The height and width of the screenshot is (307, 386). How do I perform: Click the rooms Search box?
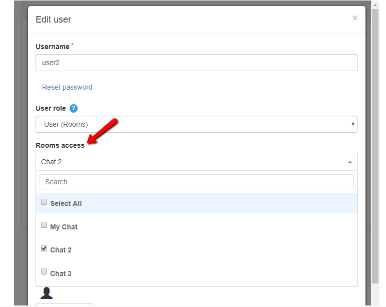(196, 182)
